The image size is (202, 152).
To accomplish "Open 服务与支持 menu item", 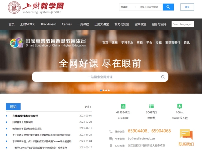I will [x=159, y=24].
